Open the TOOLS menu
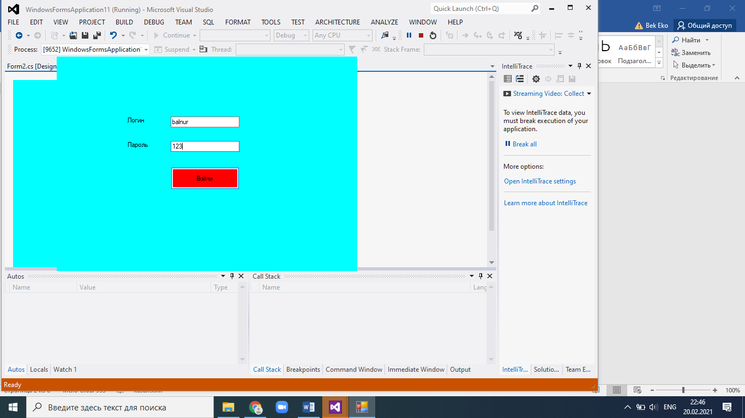The height and width of the screenshot is (418, 745). coord(271,22)
